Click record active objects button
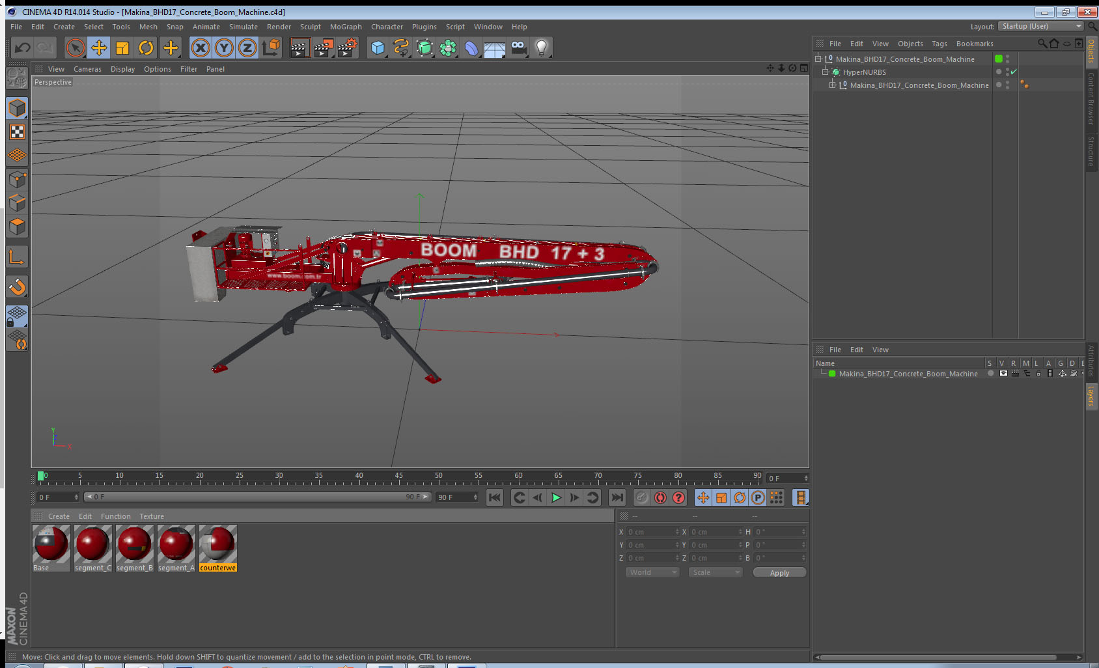Viewport: 1099px width, 668px height. (642, 497)
